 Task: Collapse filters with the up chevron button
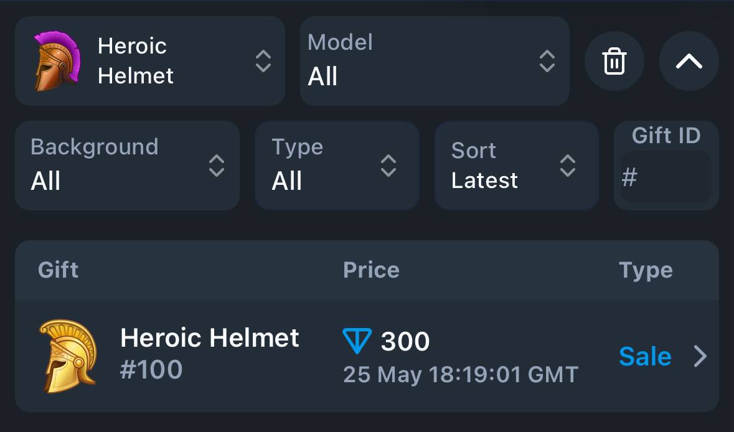(x=689, y=61)
